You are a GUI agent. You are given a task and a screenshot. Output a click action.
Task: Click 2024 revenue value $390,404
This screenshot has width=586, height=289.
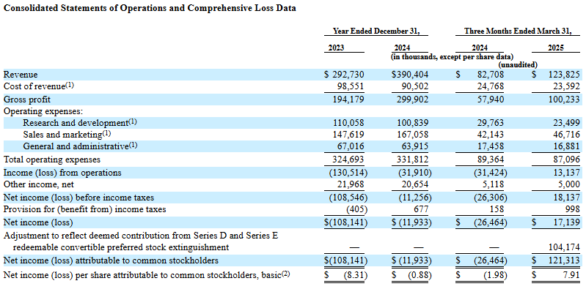(x=410, y=75)
